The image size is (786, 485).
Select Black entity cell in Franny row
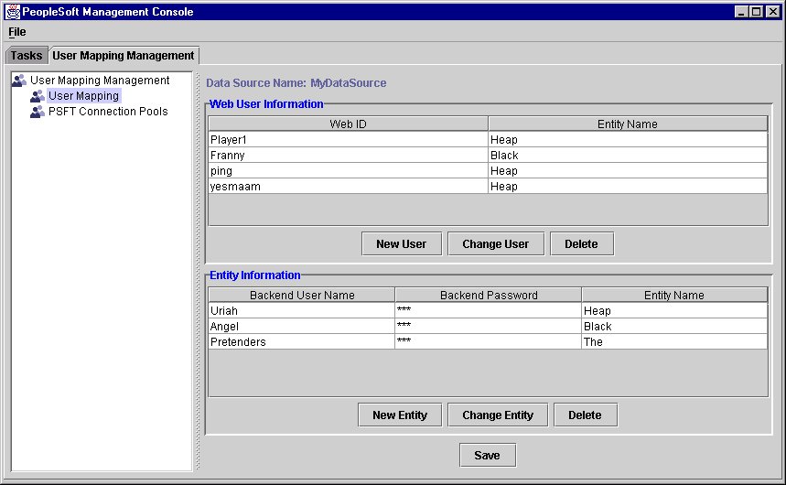628,155
